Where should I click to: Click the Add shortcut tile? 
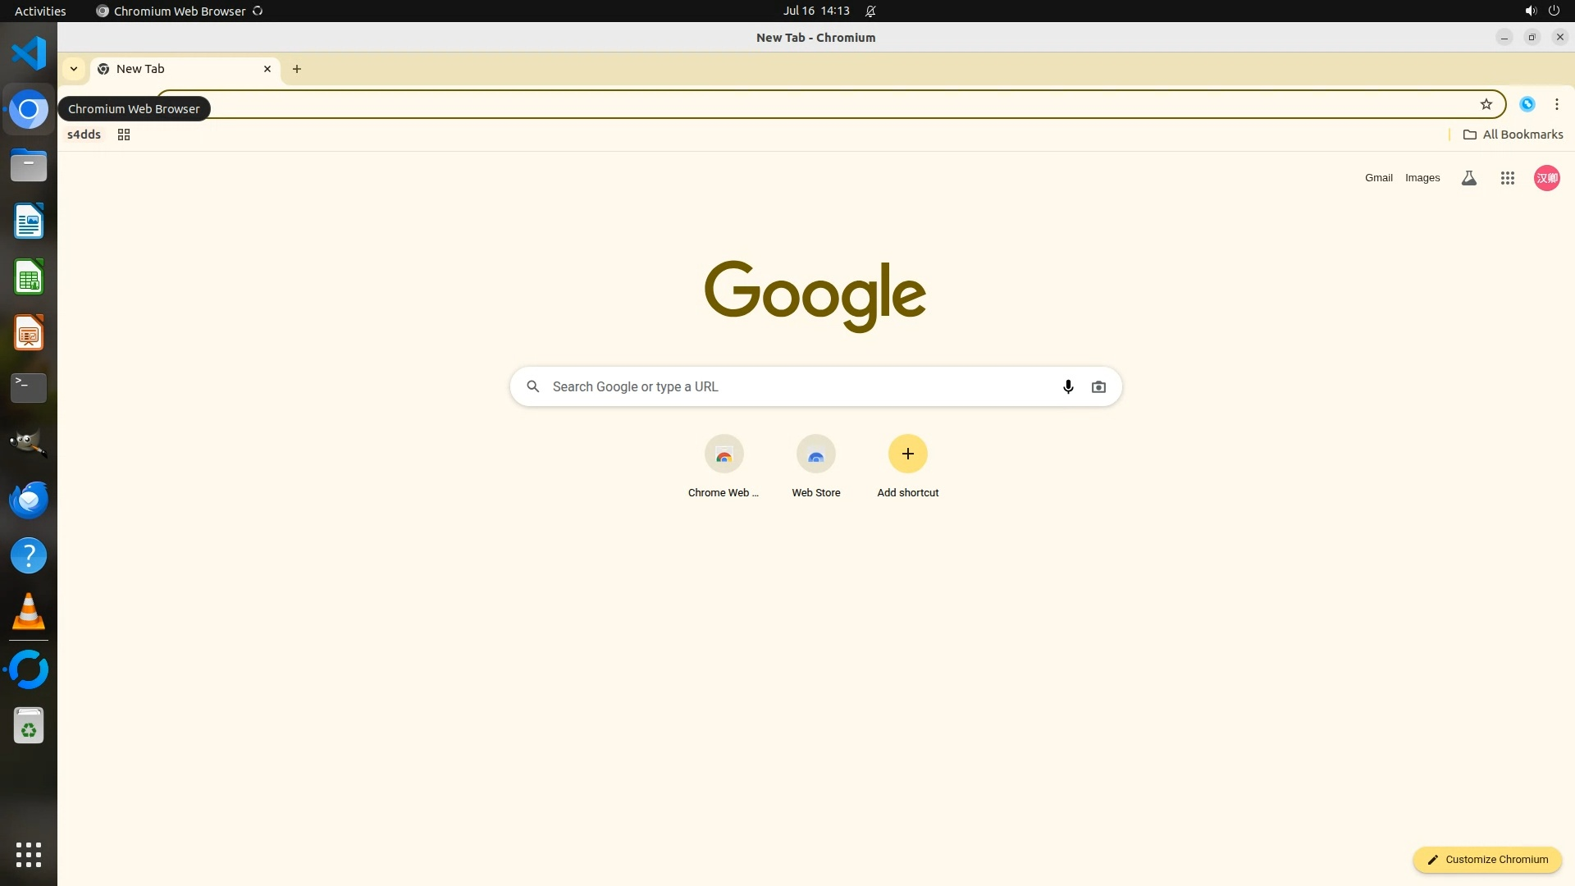tap(907, 454)
